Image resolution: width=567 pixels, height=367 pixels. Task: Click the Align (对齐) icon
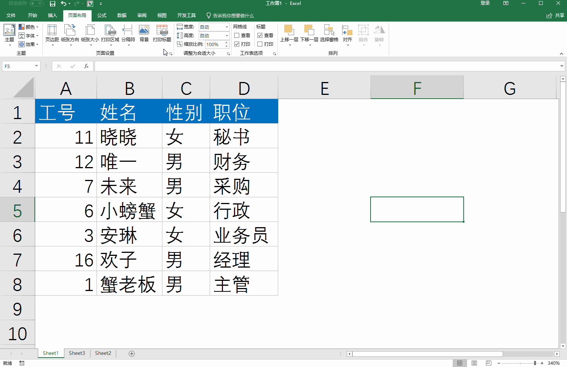[x=347, y=35]
